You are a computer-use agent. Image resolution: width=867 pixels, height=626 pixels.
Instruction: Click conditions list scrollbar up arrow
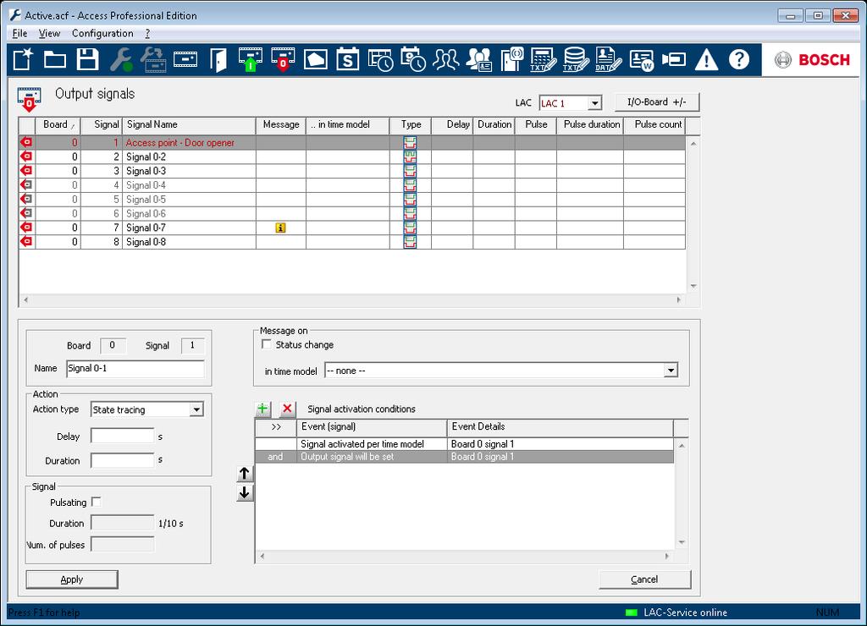(682, 445)
